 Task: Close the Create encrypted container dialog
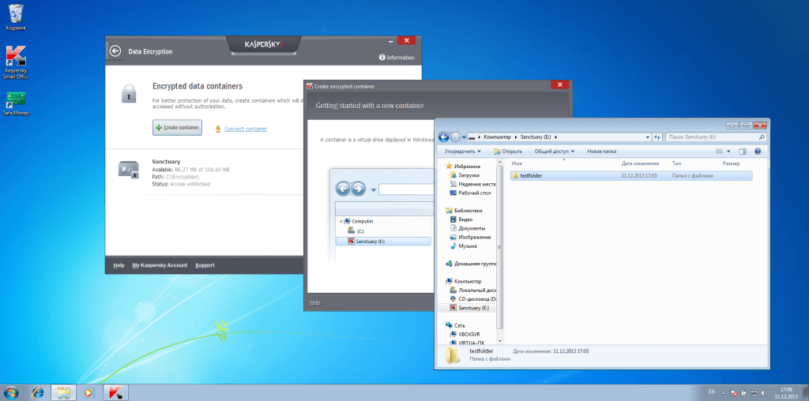click(x=559, y=84)
